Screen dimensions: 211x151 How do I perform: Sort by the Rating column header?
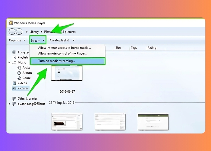point(152,48)
